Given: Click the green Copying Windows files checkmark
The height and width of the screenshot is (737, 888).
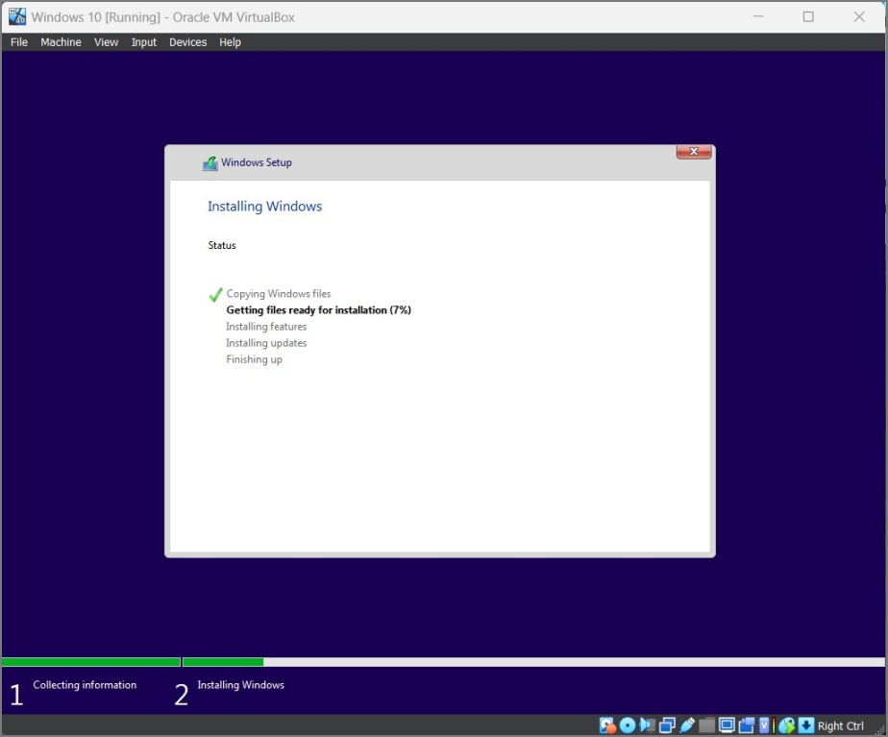Looking at the screenshot, I should (x=213, y=293).
